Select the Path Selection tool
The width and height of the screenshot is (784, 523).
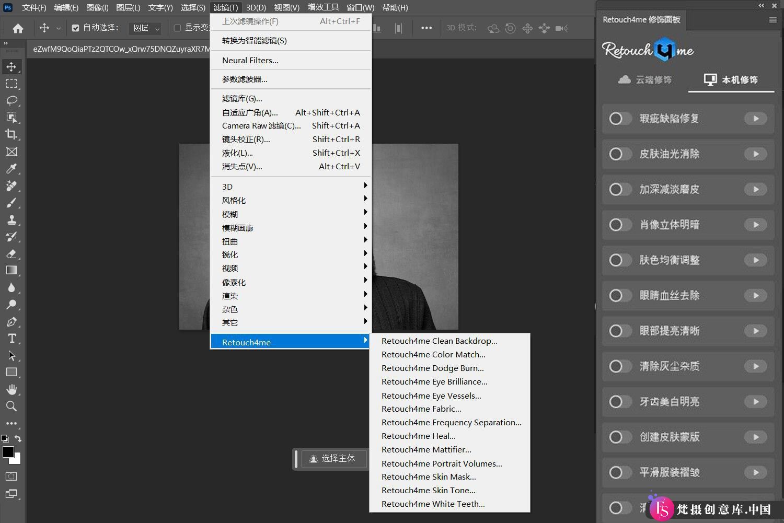(11, 355)
